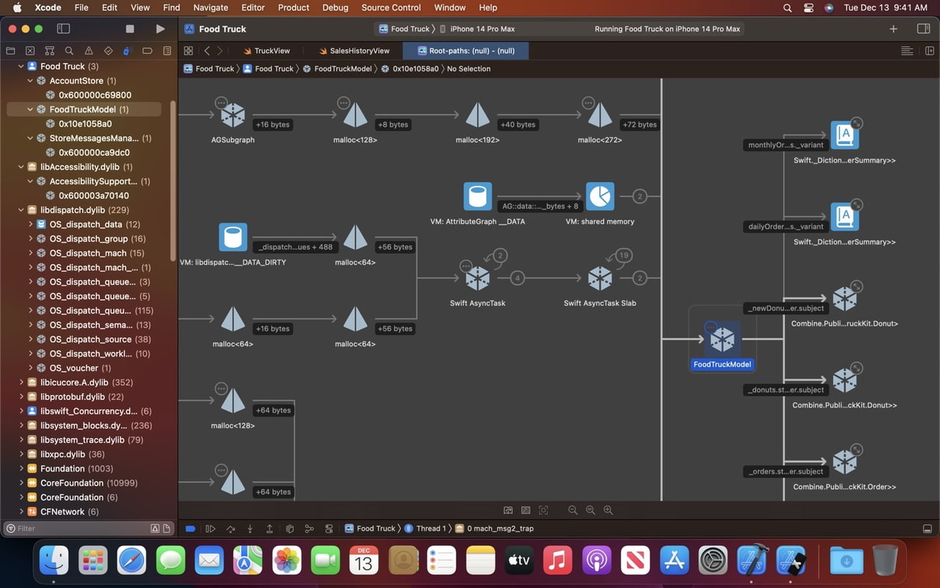This screenshot has width=940, height=588.
Task: Select the Report navigator list icon
Action: (x=167, y=50)
